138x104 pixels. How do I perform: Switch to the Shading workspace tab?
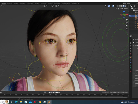(x=37, y=4)
